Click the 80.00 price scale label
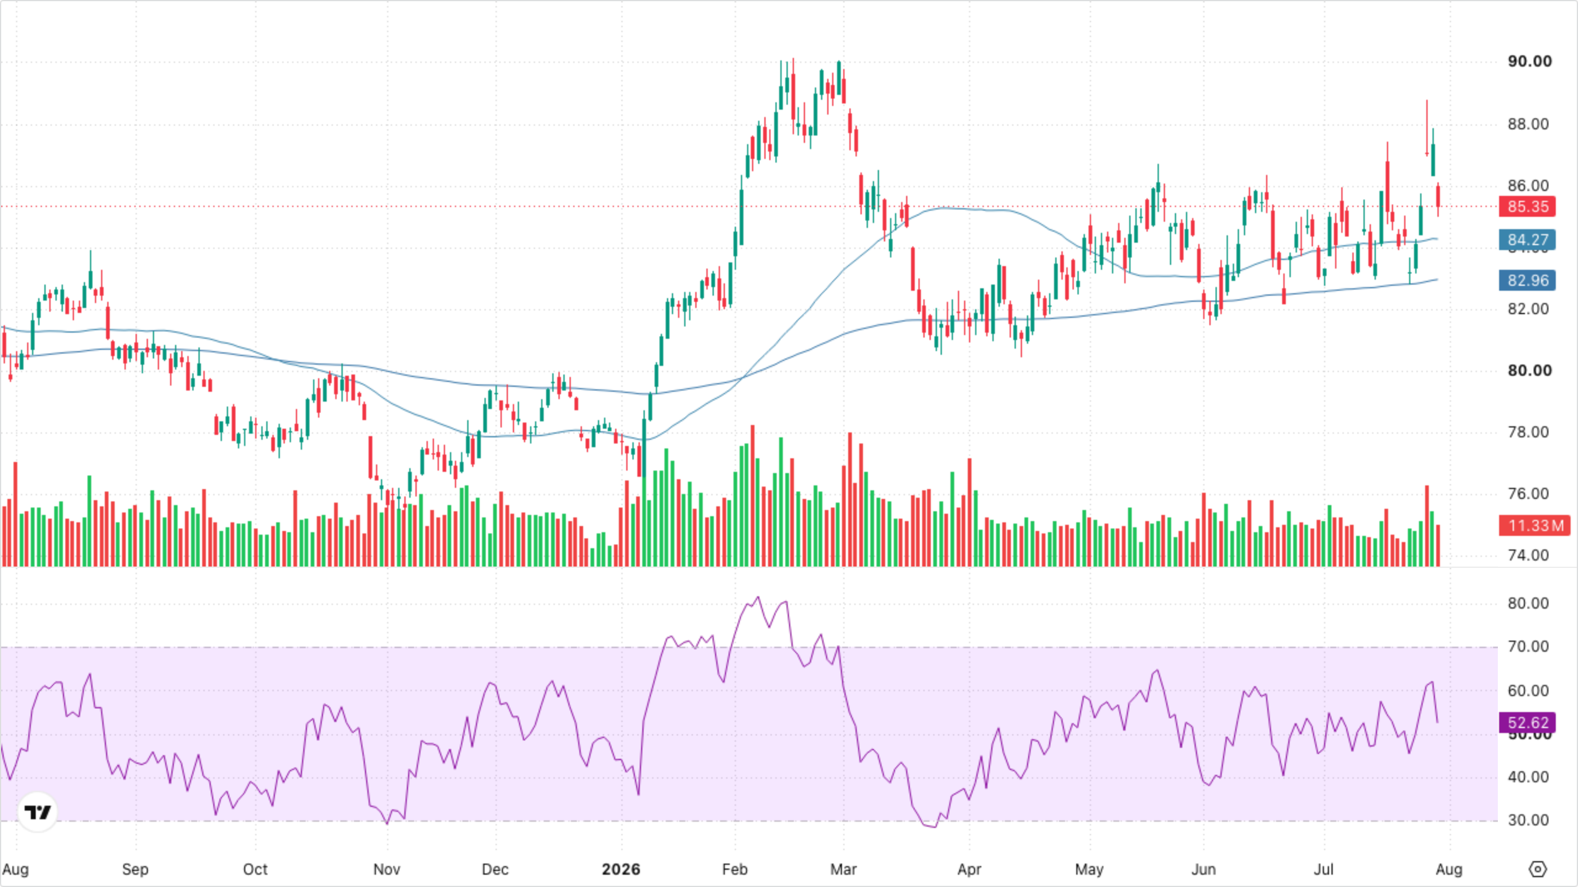Image resolution: width=1578 pixels, height=887 pixels. point(1529,370)
